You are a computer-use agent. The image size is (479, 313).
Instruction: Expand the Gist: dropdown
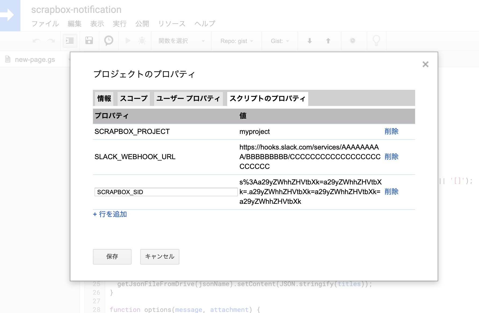(x=280, y=41)
